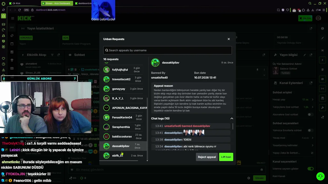Toggle Yalnızca Emotlarla sohbet switch
The height and width of the screenshot is (184, 328).
pos(311,130)
